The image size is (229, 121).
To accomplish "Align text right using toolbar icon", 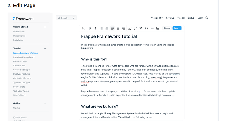I will [124, 28].
